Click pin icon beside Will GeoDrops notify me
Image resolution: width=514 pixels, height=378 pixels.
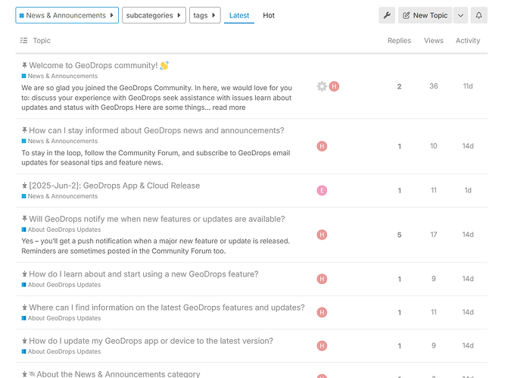tap(24, 219)
